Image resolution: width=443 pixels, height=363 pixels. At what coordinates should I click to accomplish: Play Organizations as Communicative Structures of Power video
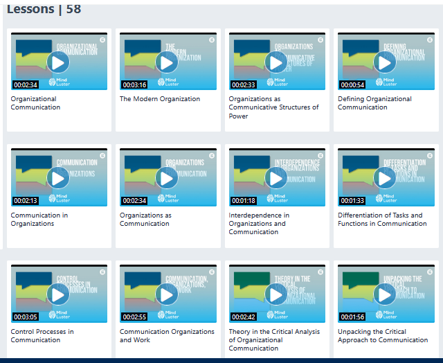(x=276, y=62)
